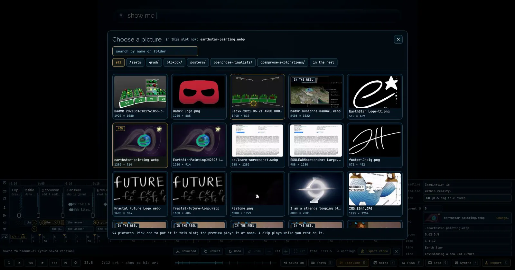Open the Shots panel

[x=321, y=263]
